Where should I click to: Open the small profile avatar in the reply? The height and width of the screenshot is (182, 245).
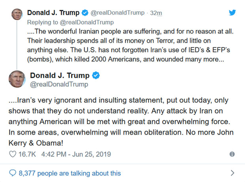[17, 14]
